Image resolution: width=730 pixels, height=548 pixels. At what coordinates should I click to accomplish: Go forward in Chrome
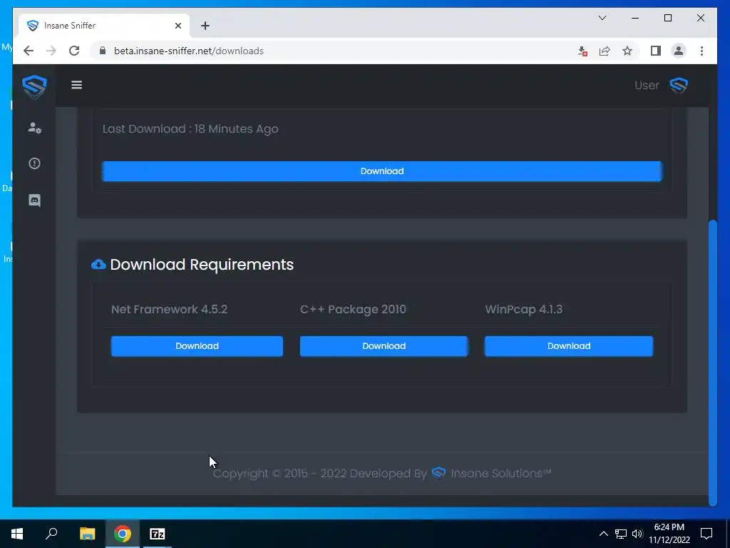tap(51, 51)
